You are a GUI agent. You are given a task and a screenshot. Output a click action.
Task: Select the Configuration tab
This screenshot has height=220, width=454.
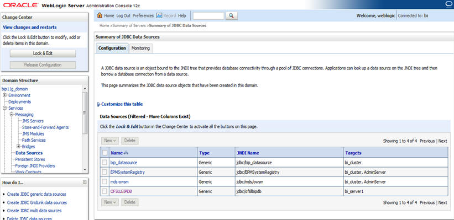pos(112,48)
